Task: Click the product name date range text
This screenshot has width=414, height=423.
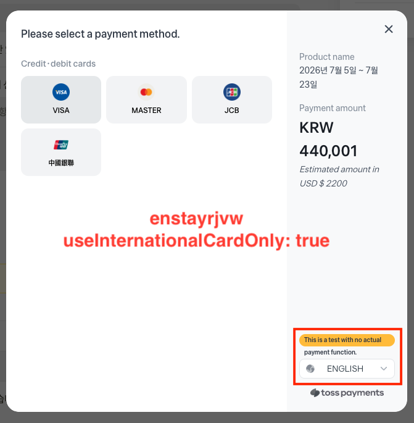Action: pyautogui.click(x=339, y=77)
